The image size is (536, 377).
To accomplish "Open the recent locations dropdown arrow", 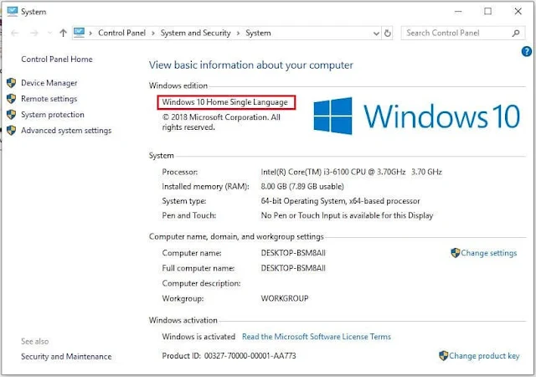I will (49, 34).
